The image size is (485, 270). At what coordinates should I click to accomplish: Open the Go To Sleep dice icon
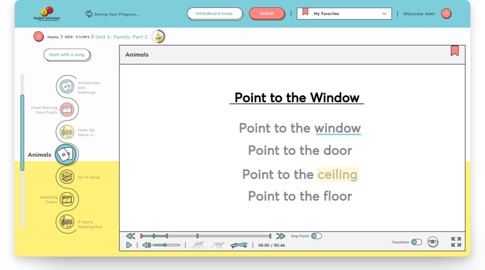pos(67,177)
